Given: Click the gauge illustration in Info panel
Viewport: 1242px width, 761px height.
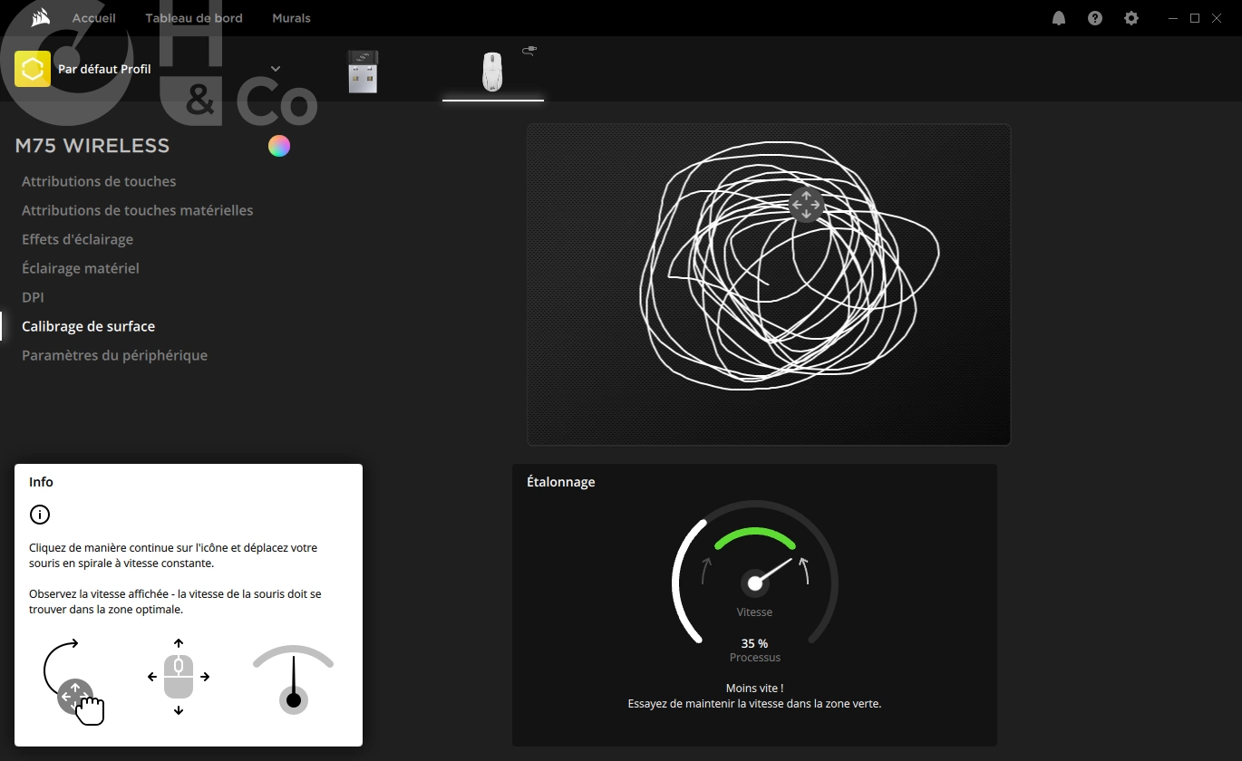Looking at the screenshot, I should tap(293, 679).
